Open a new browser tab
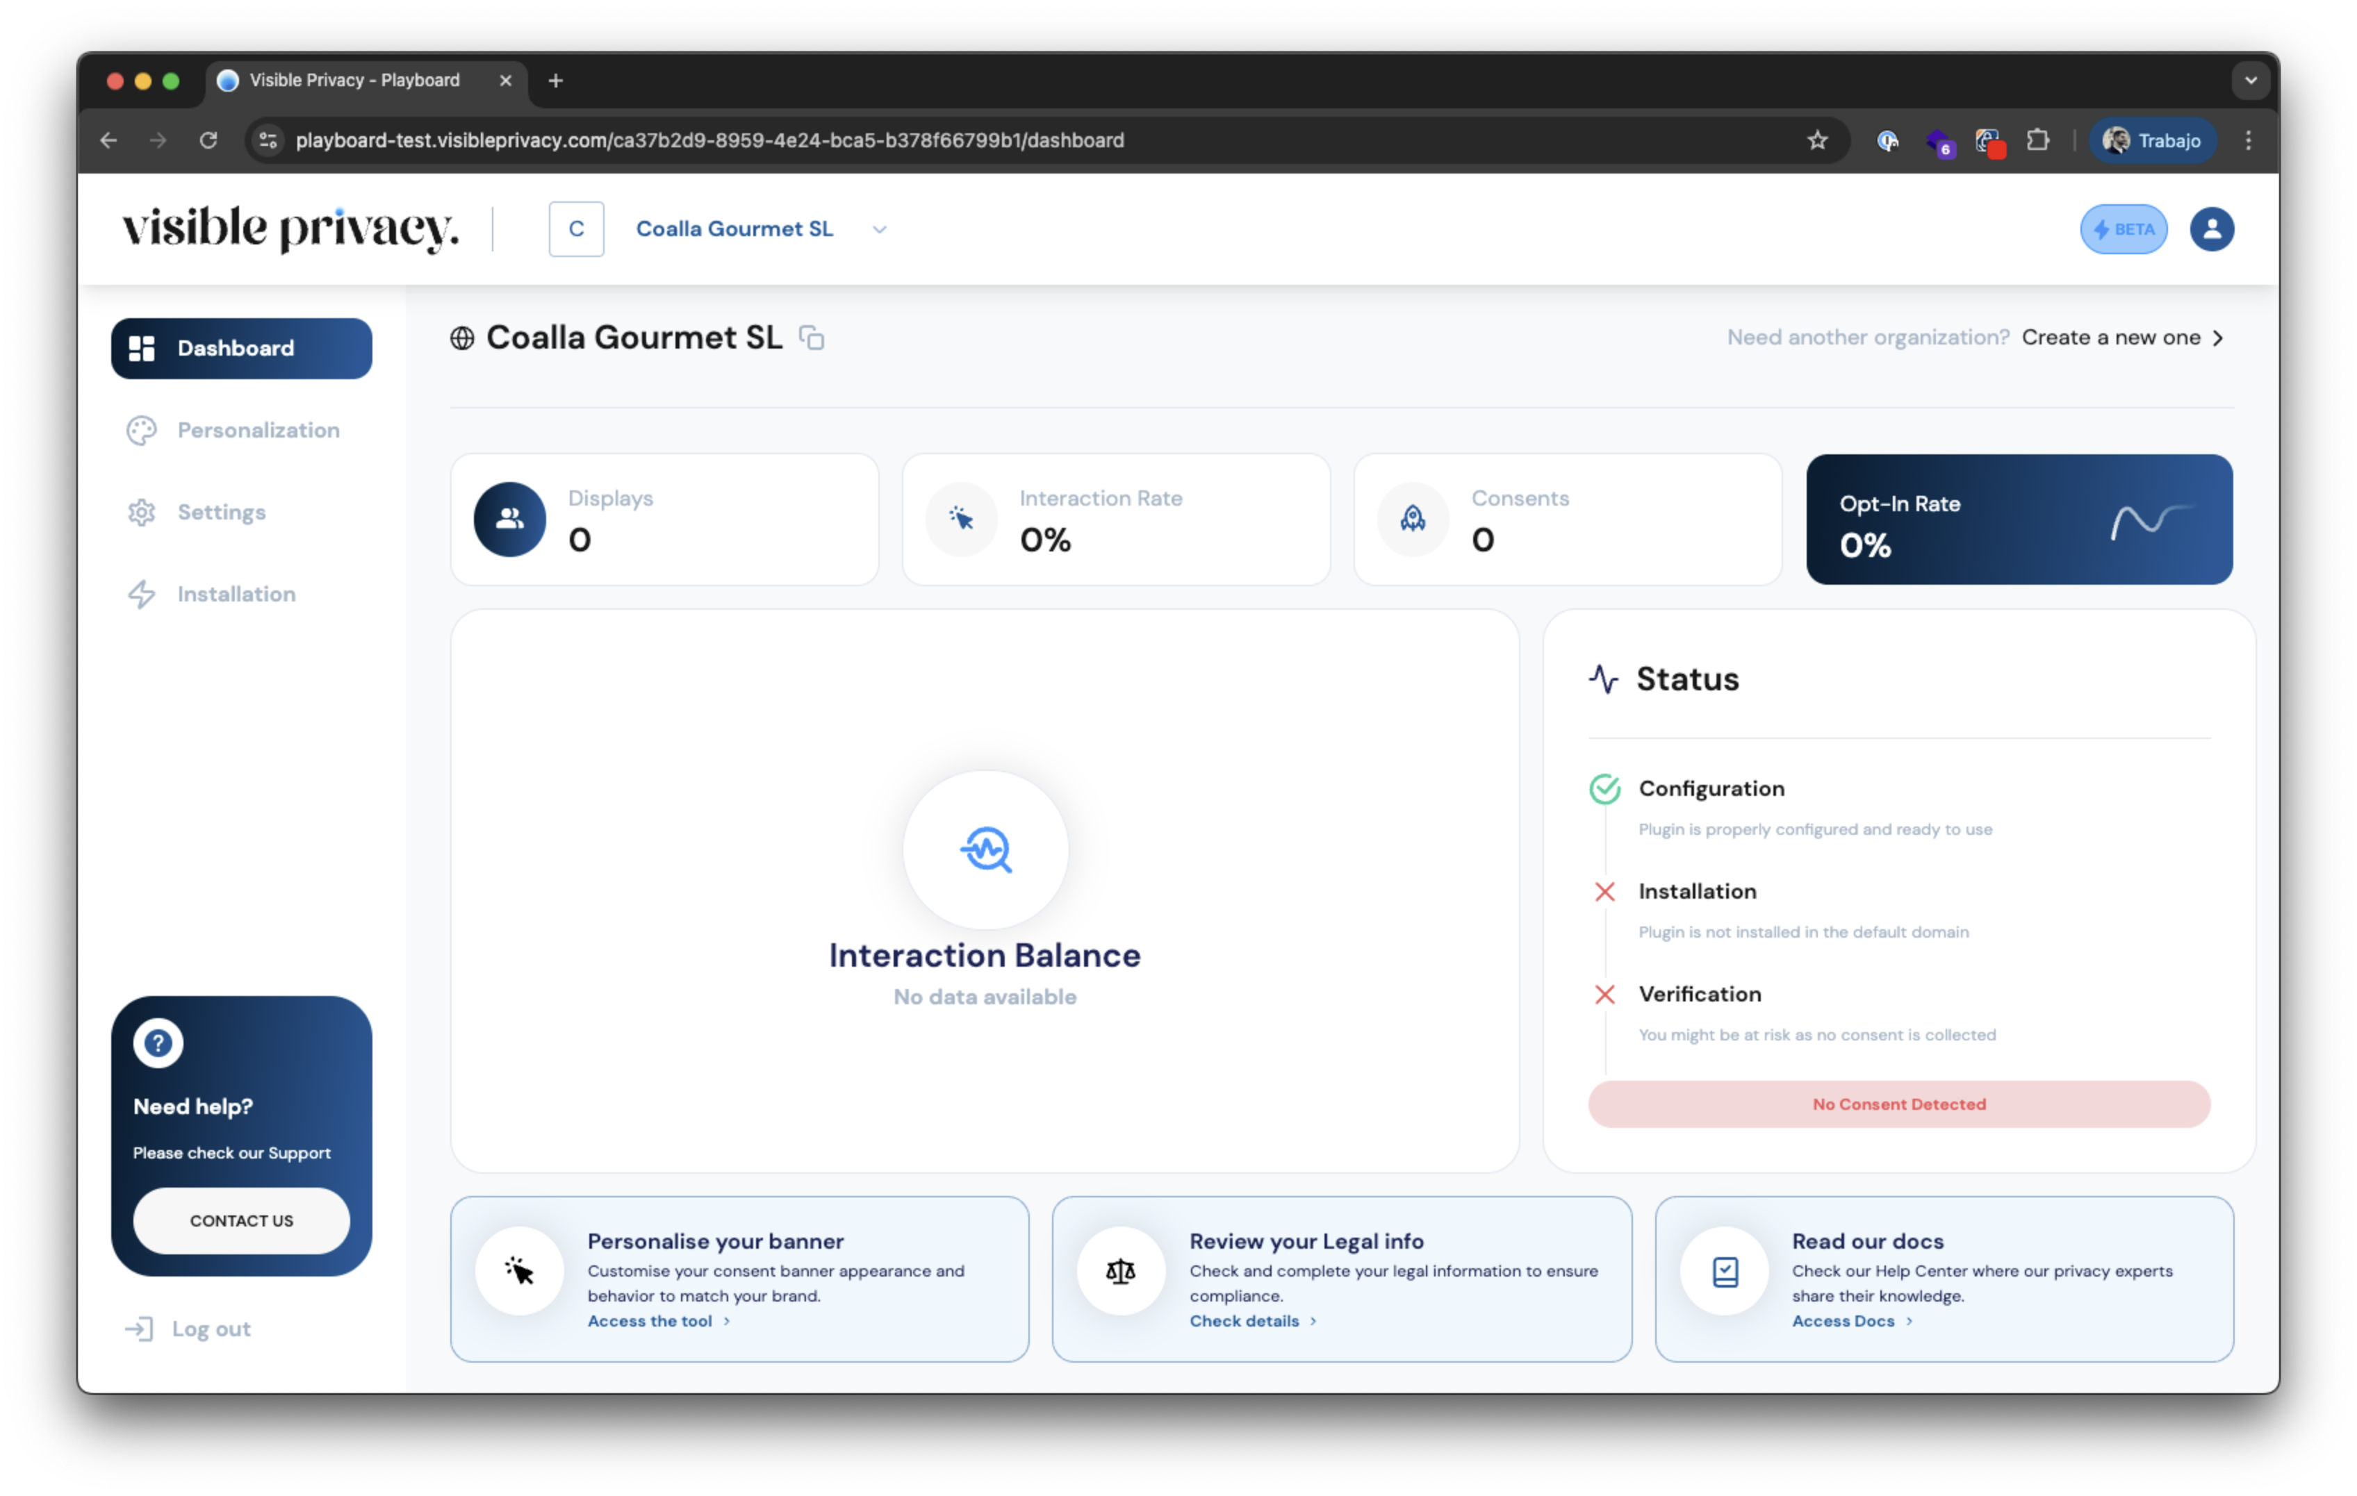 point(555,81)
